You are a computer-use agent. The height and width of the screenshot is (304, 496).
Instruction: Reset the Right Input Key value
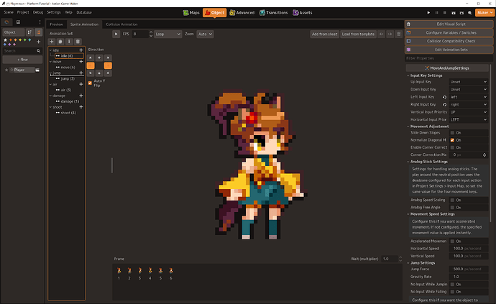pyautogui.click(x=444, y=105)
